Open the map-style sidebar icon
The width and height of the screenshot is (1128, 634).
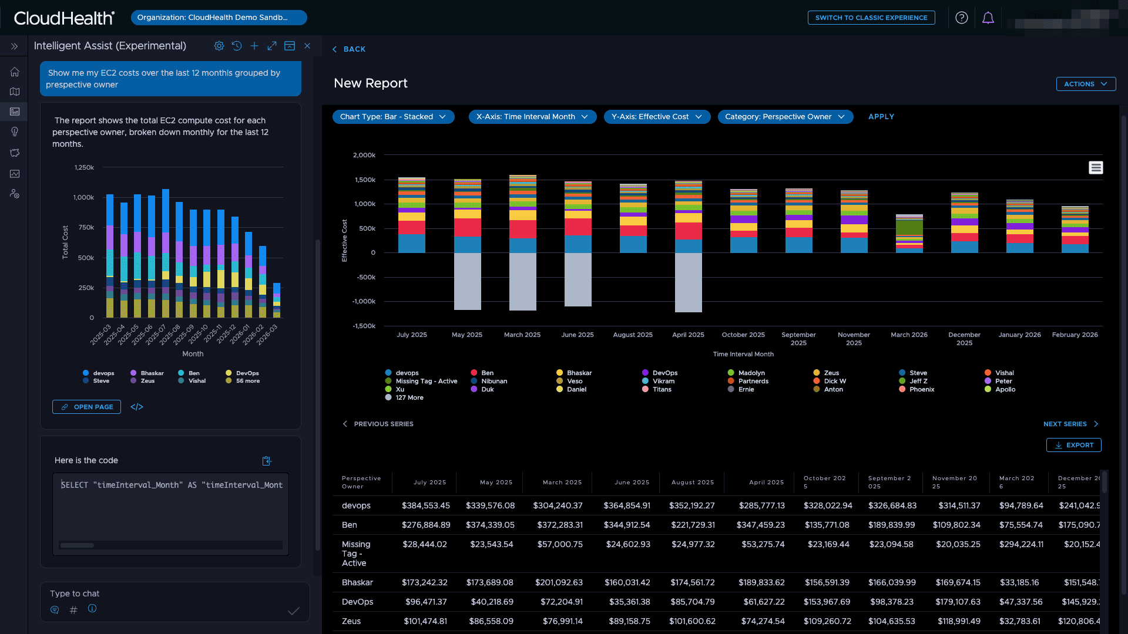click(15, 92)
